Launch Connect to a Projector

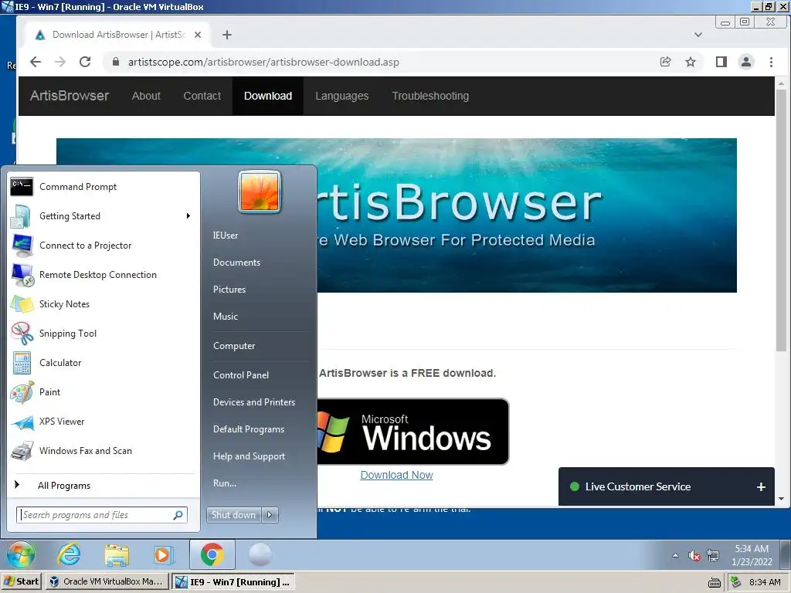click(x=104, y=246)
